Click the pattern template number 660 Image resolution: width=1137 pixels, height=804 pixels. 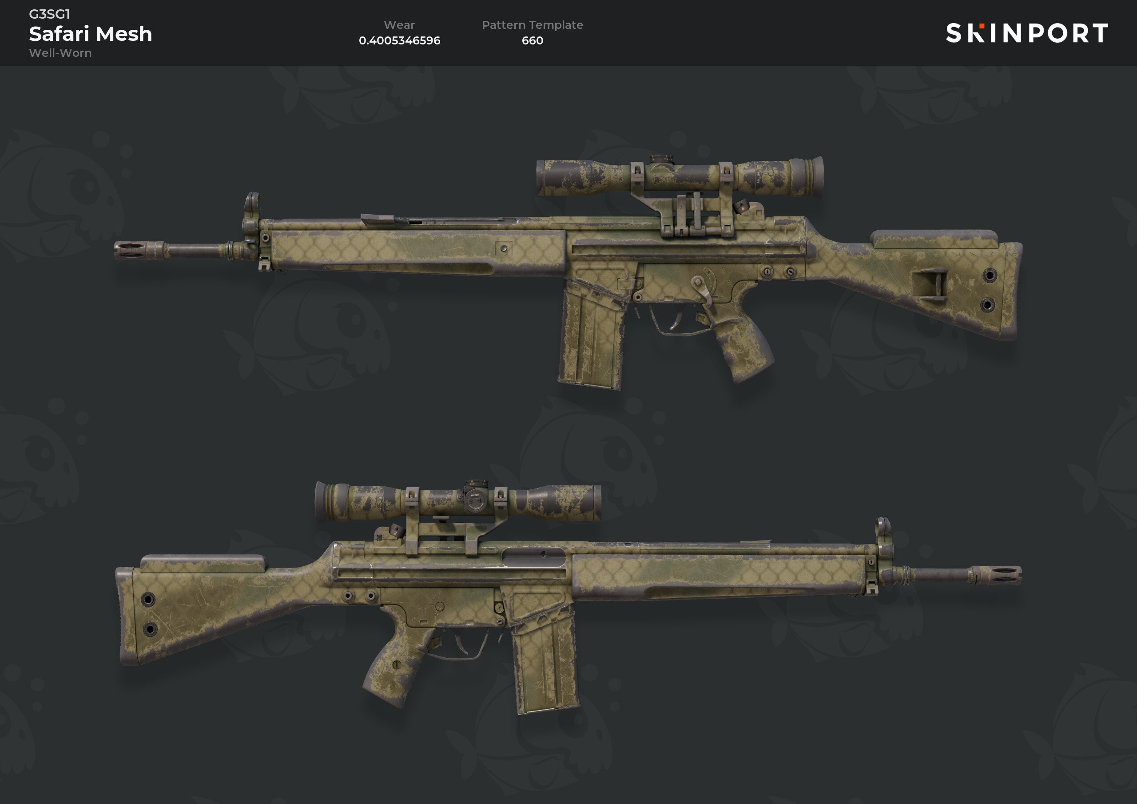point(533,40)
